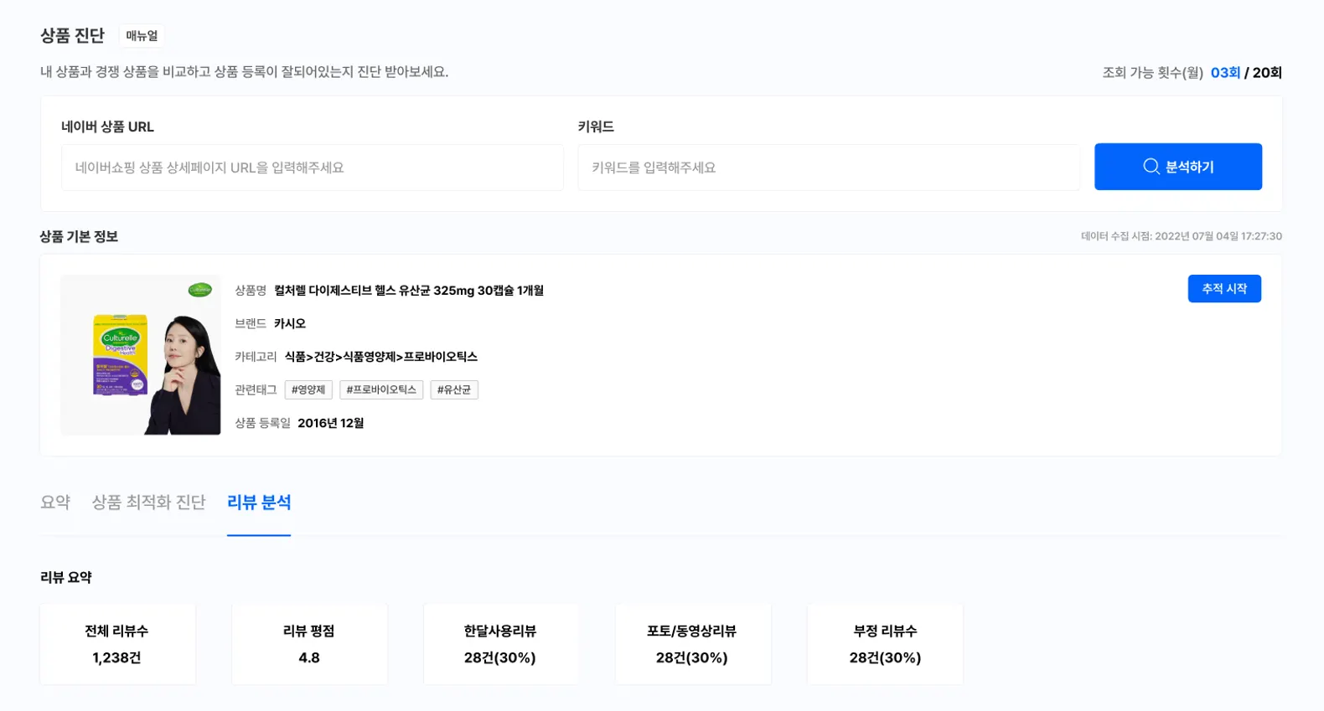This screenshot has height=711, width=1324.
Task: Click the 데이터 수집 시점 timestamp
Action: click(1182, 236)
